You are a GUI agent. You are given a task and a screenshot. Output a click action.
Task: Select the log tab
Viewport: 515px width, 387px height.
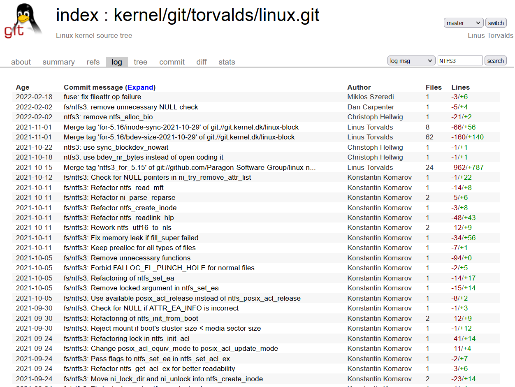pos(117,62)
